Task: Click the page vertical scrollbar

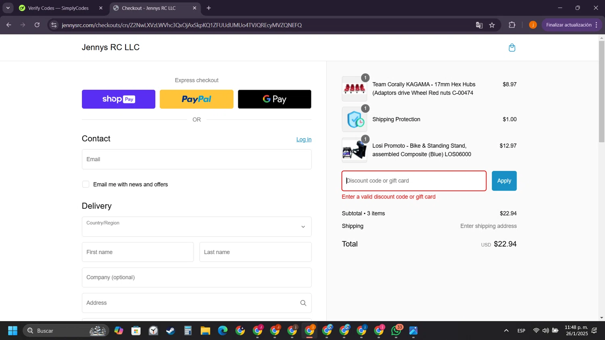Action: [601, 91]
